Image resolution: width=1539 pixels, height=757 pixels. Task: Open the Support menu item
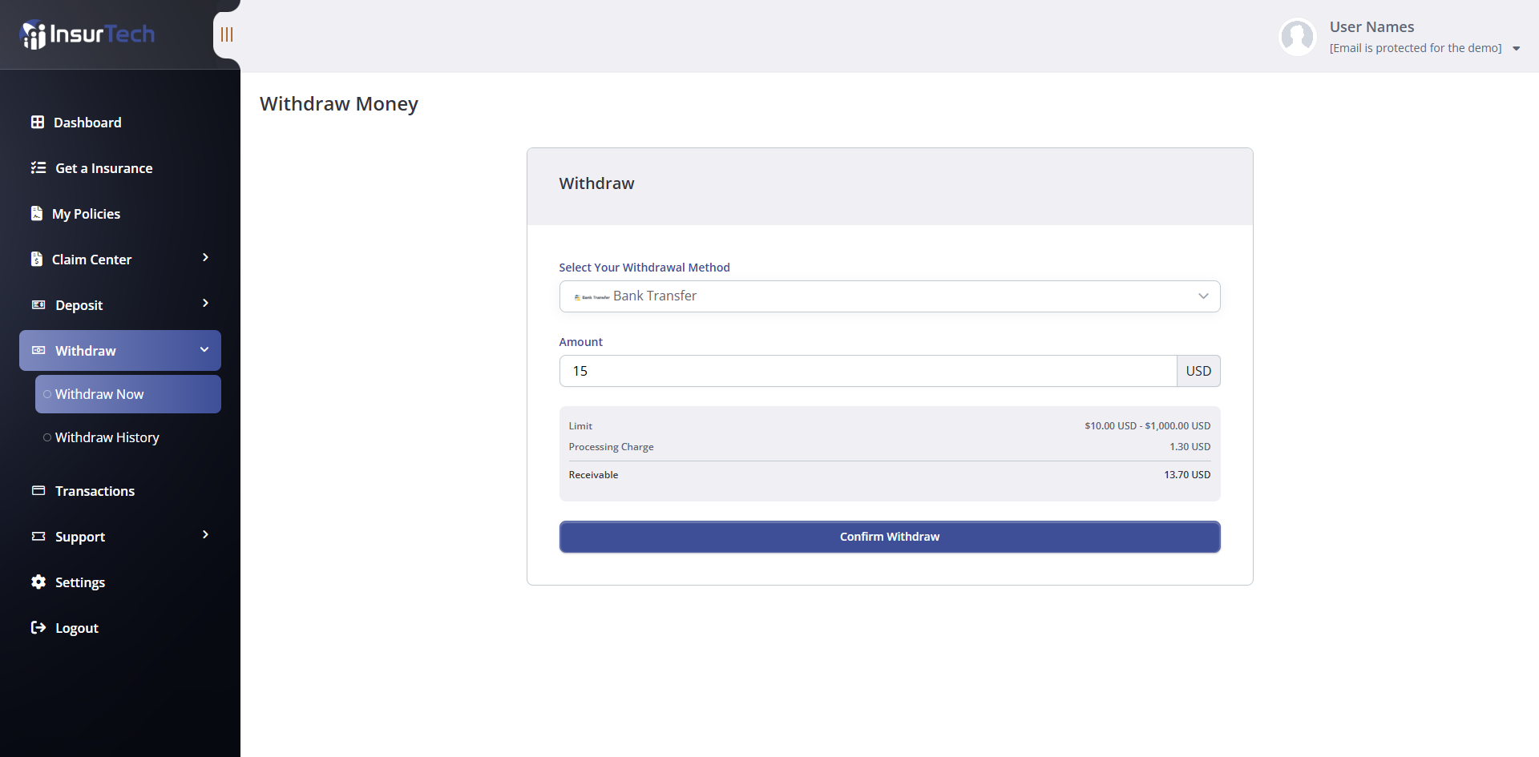point(80,537)
